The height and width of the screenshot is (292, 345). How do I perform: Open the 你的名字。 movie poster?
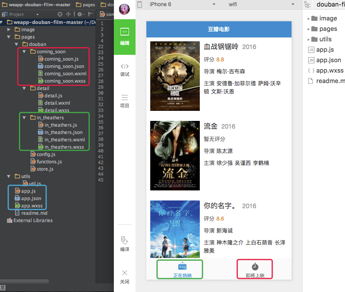click(175, 229)
